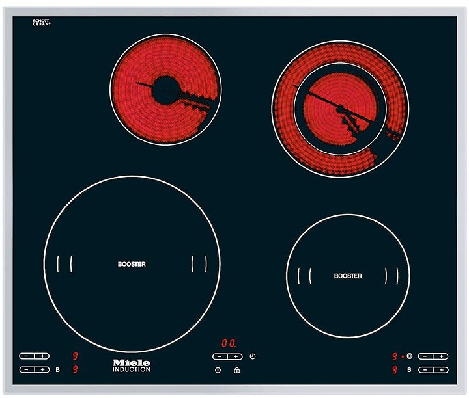Tap plus on right control beside double-ring symbol
The image size is (469, 398).
pos(441,356)
